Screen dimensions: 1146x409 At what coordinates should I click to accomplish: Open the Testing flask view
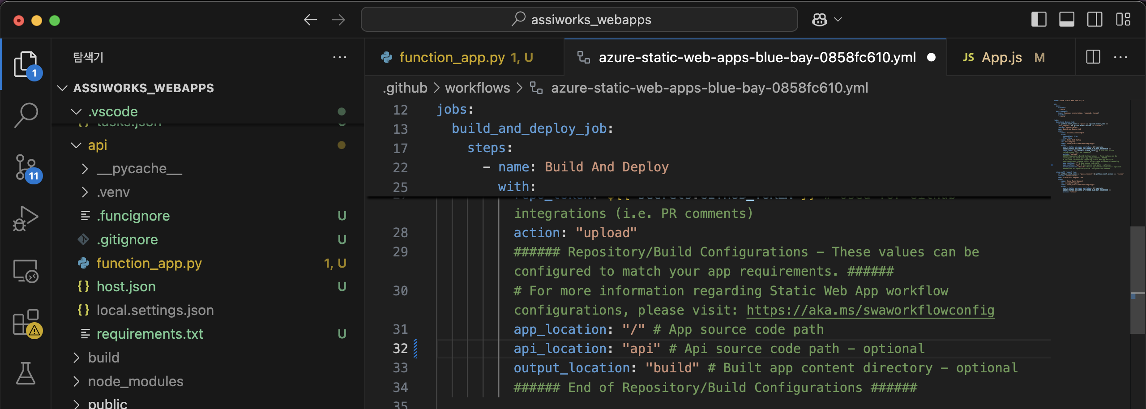(x=26, y=374)
